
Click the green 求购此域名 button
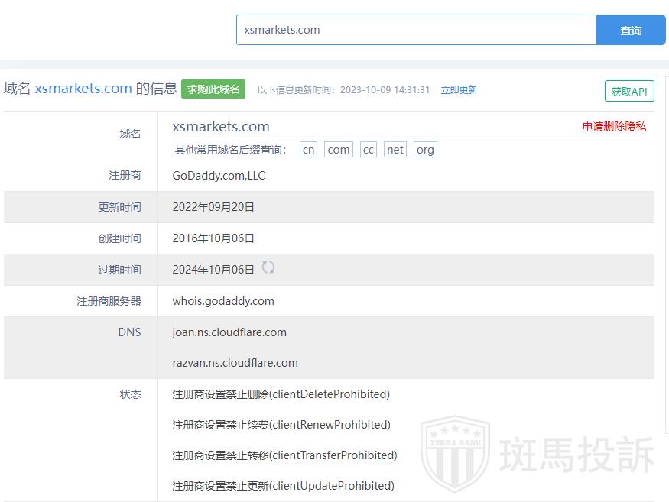point(213,89)
